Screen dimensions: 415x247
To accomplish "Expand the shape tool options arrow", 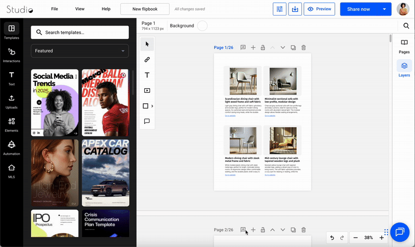I will [x=152, y=106].
